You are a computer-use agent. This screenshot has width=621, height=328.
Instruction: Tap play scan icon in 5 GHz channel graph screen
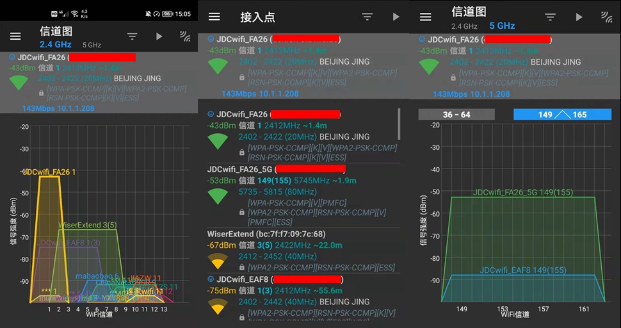tap(579, 17)
